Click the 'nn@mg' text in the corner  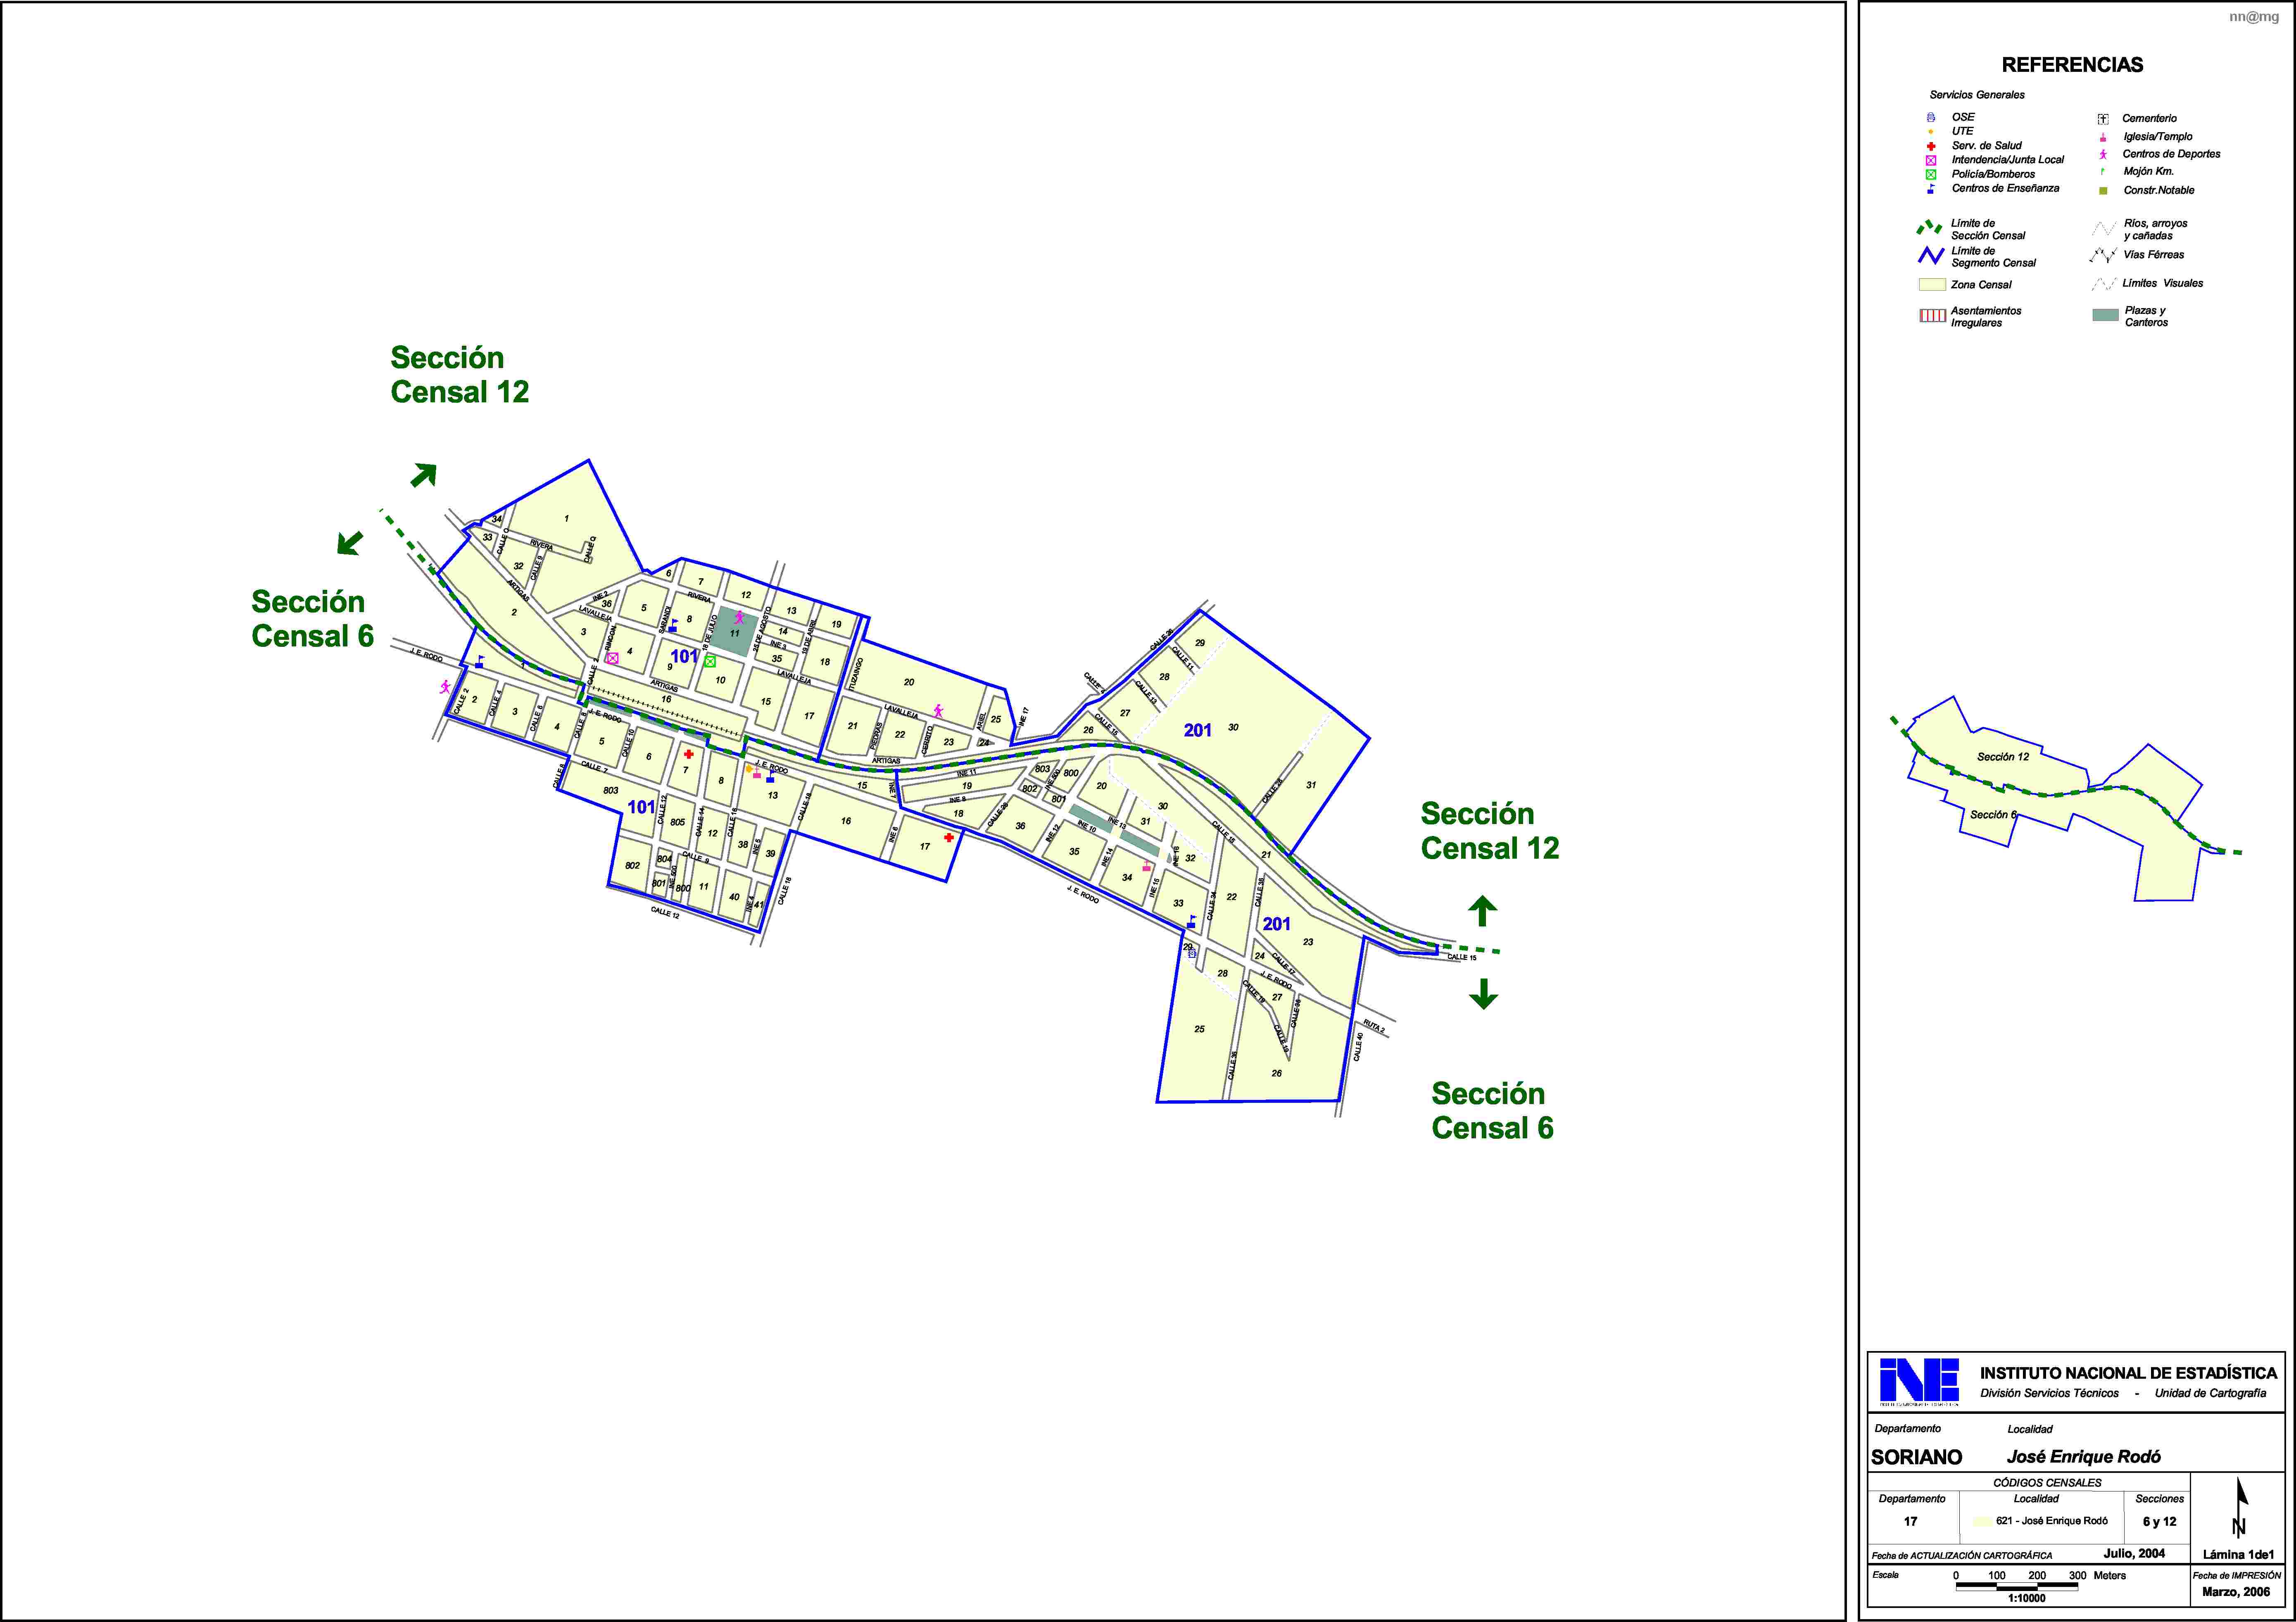(2254, 17)
